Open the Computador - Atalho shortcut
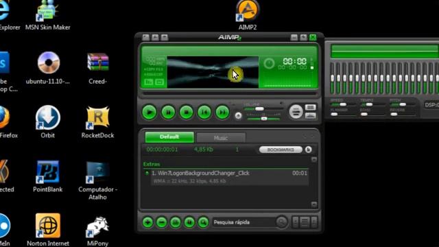This screenshot has width=439, height=247. click(97, 180)
